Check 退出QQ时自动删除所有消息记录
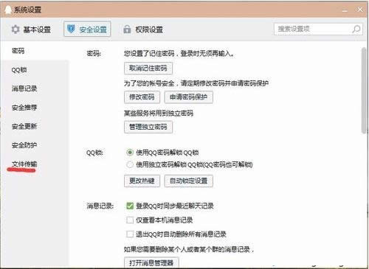 130,234
